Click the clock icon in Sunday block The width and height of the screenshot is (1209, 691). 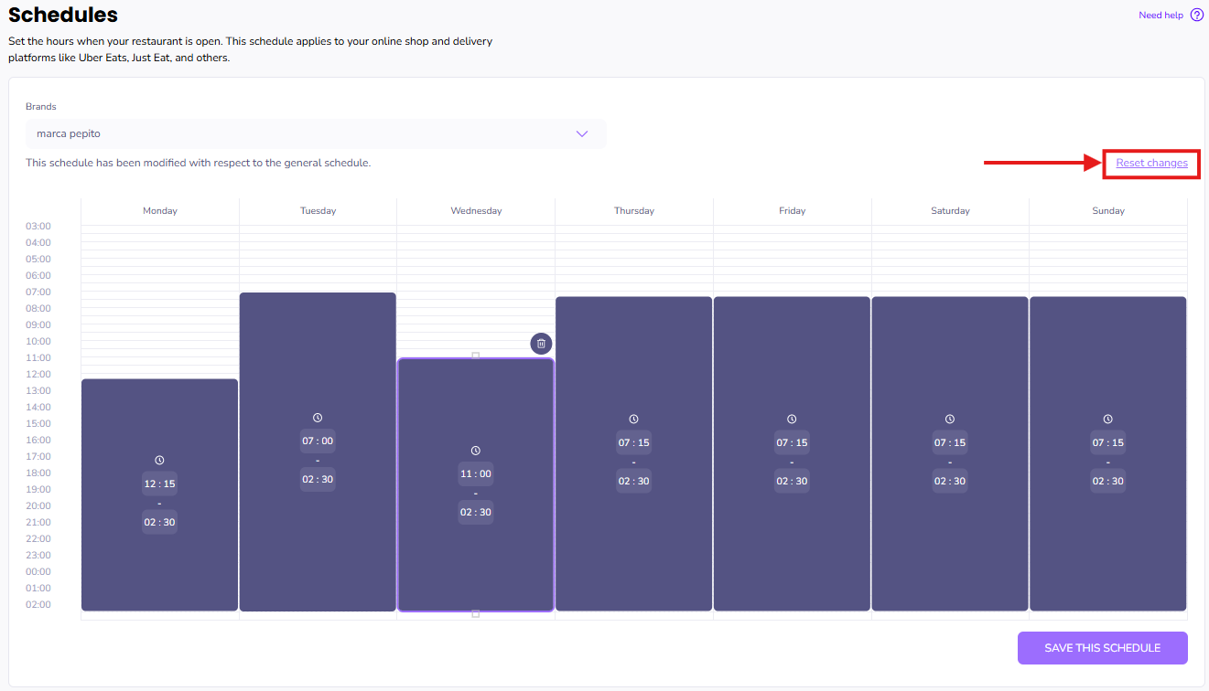1107,419
